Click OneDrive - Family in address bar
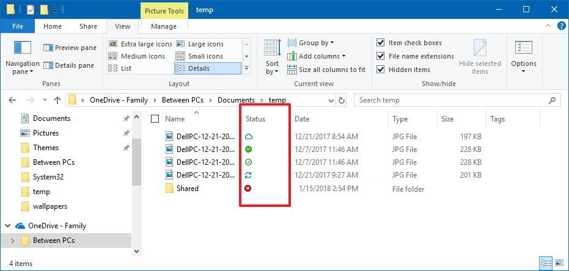The width and height of the screenshot is (569, 271). (119, 100)
